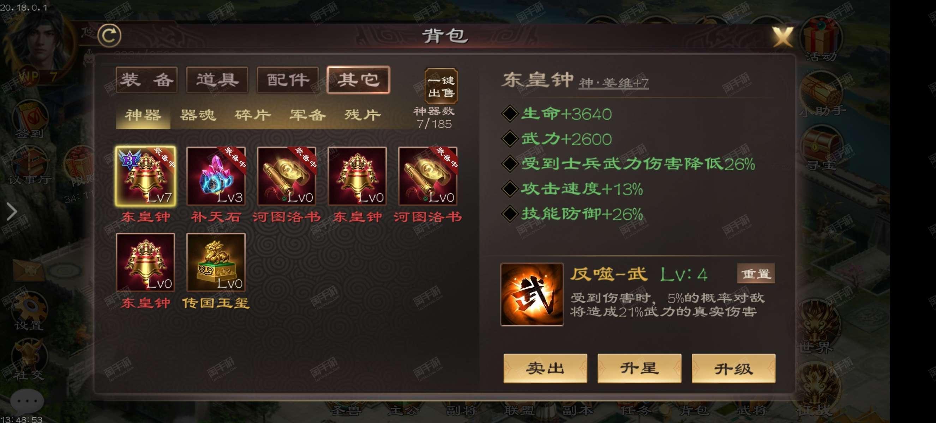The height and width of the screenshot is (423, 936).
Task: Click the 重置 skill reset button
Action: [756, 274]
